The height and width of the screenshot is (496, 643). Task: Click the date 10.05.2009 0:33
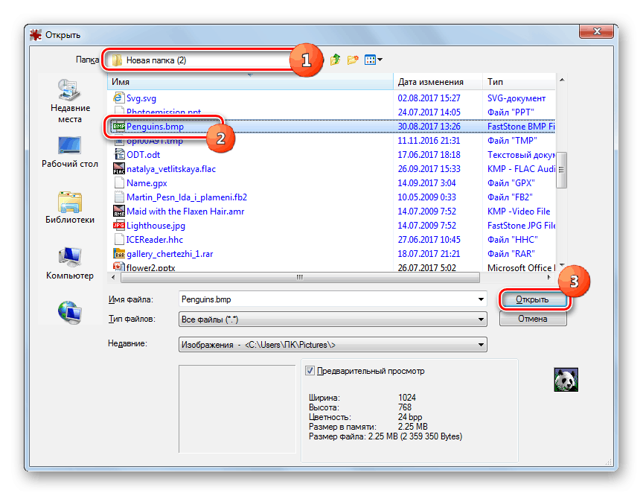click(427, 197)
